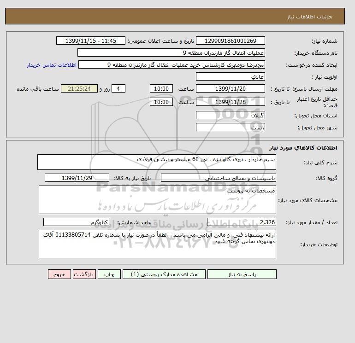Open مشاهده مدارک پیوستی (1) button
The image size is (355, 343).
point(164,274)
